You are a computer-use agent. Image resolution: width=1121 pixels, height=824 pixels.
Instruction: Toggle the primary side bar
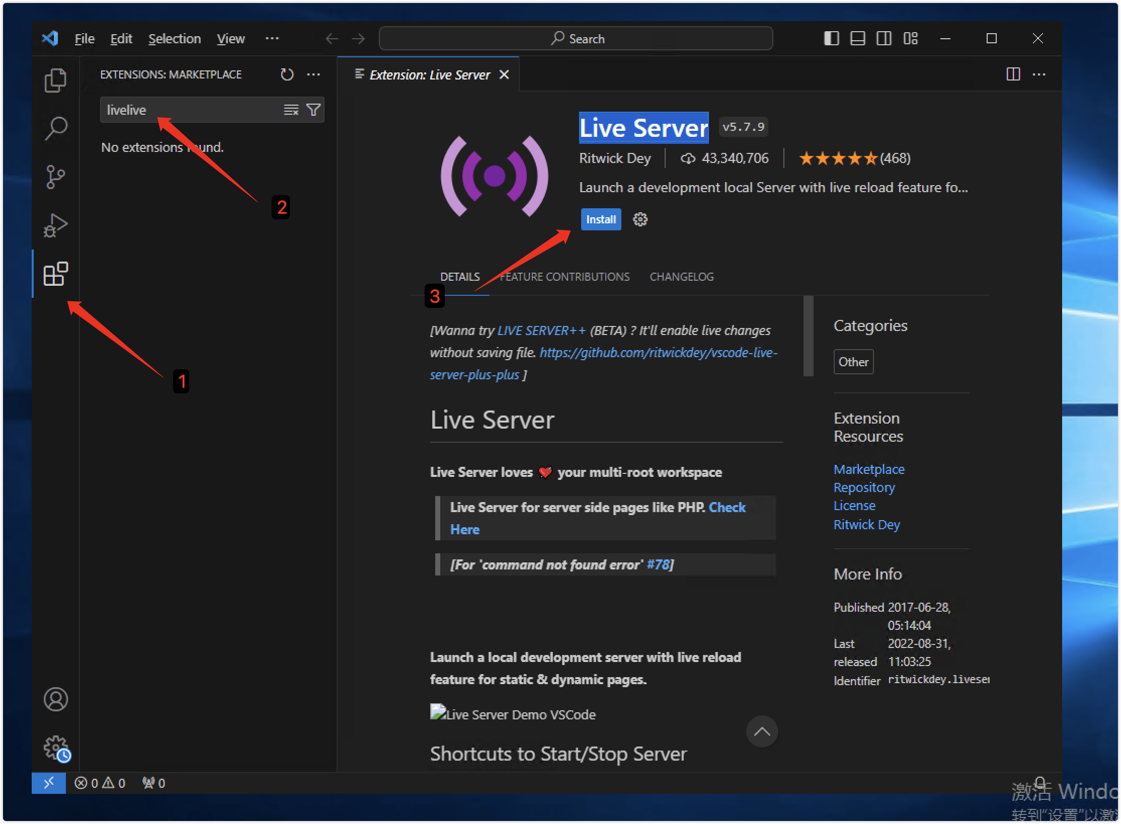[x=831, y=38]
